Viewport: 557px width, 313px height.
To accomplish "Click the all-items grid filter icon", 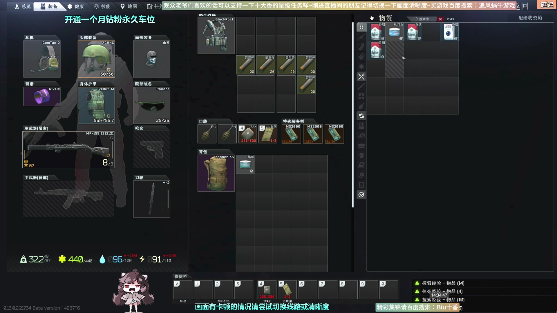I will [x=361, y=27].
